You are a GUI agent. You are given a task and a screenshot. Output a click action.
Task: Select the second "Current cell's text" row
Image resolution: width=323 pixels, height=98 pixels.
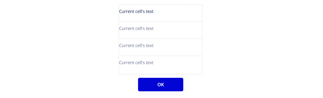pyautogui.click(x=160, y=30)
